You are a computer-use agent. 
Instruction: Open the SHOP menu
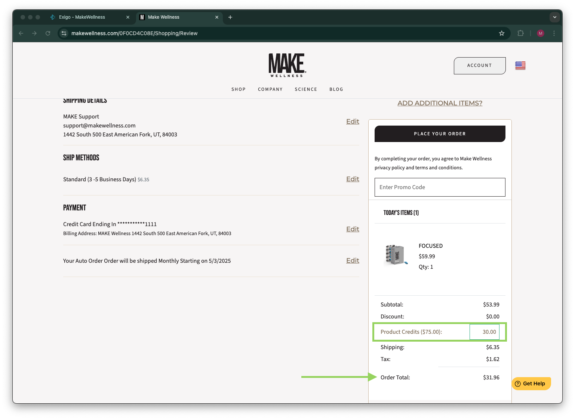click(239, 89)
